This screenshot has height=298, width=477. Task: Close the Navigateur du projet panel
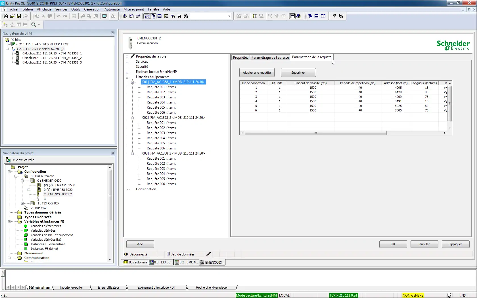[112, 153]
